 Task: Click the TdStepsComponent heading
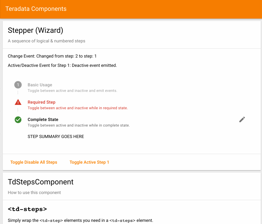point(41,182)
